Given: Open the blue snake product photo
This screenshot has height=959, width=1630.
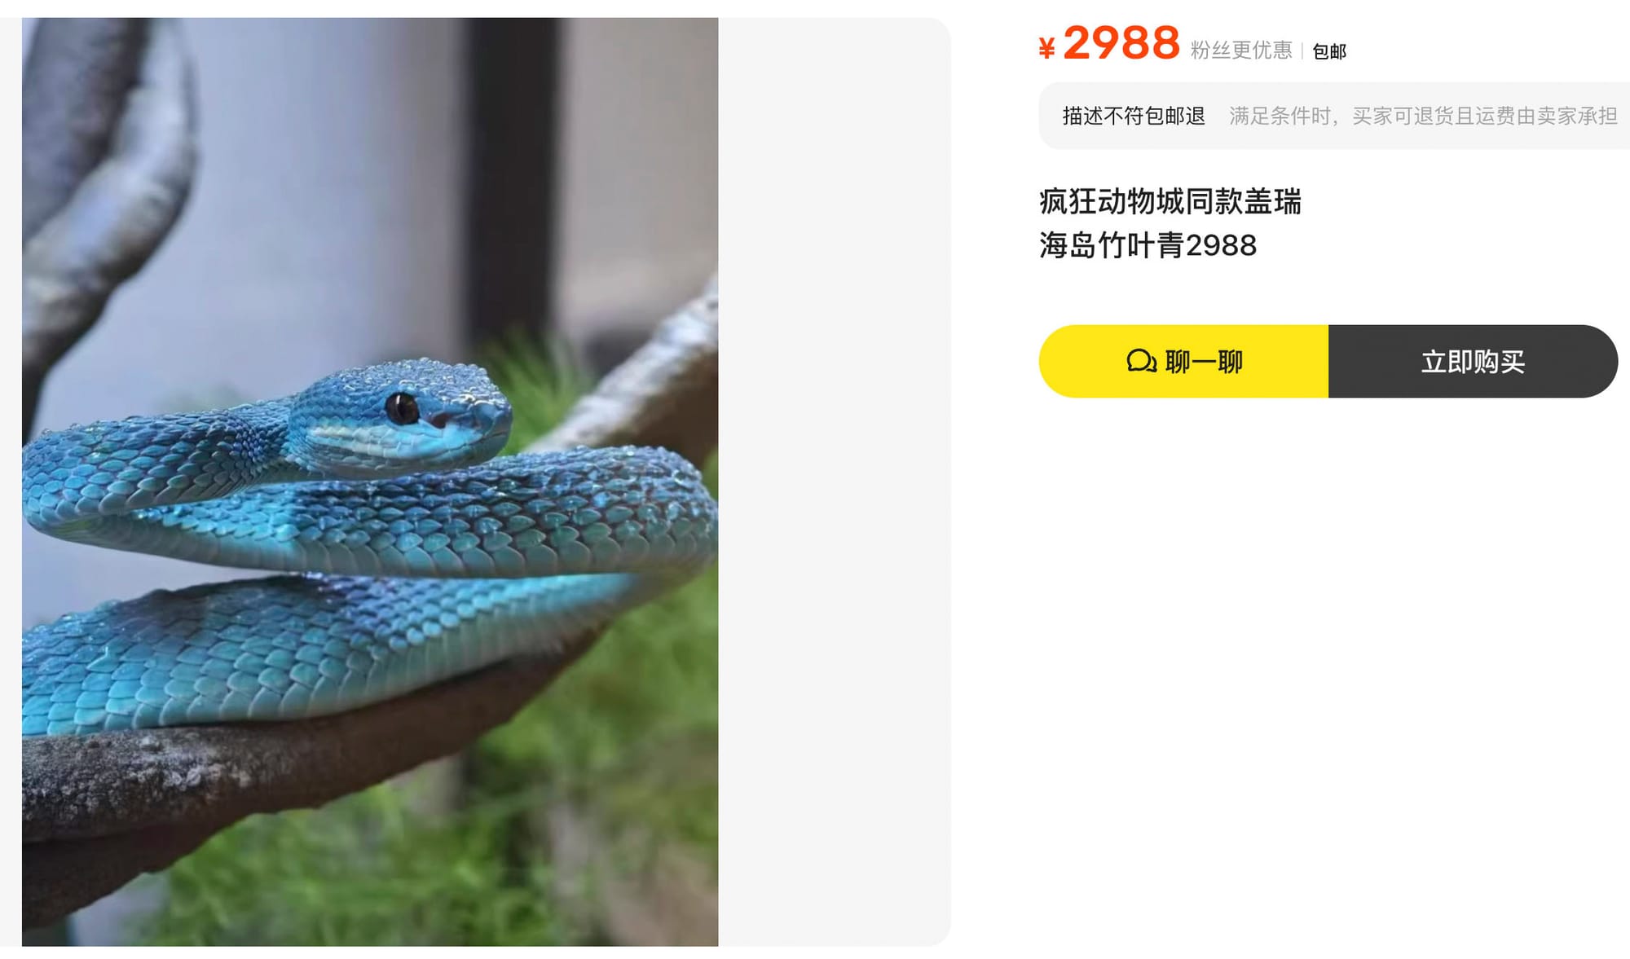Looking at the screenshot, I should coord(370,482).
